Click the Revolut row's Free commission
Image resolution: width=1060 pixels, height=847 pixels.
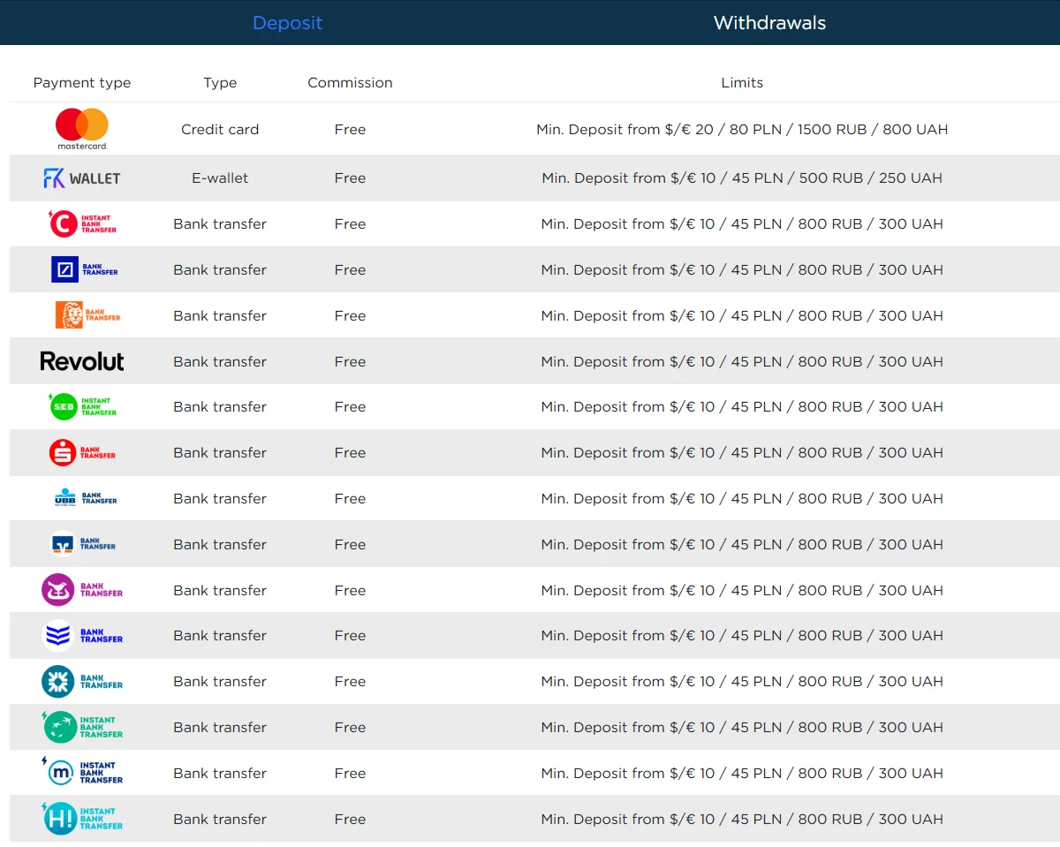coord(350,361)
